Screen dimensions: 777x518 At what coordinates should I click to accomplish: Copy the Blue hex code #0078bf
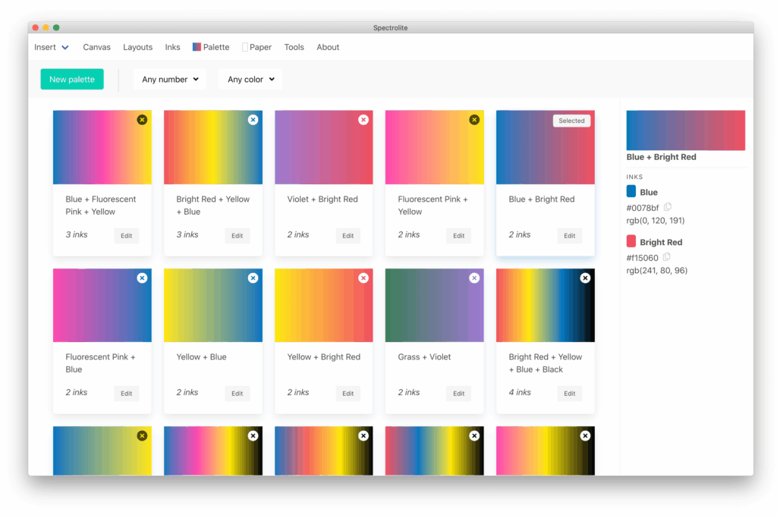click(x=668, y=207)
